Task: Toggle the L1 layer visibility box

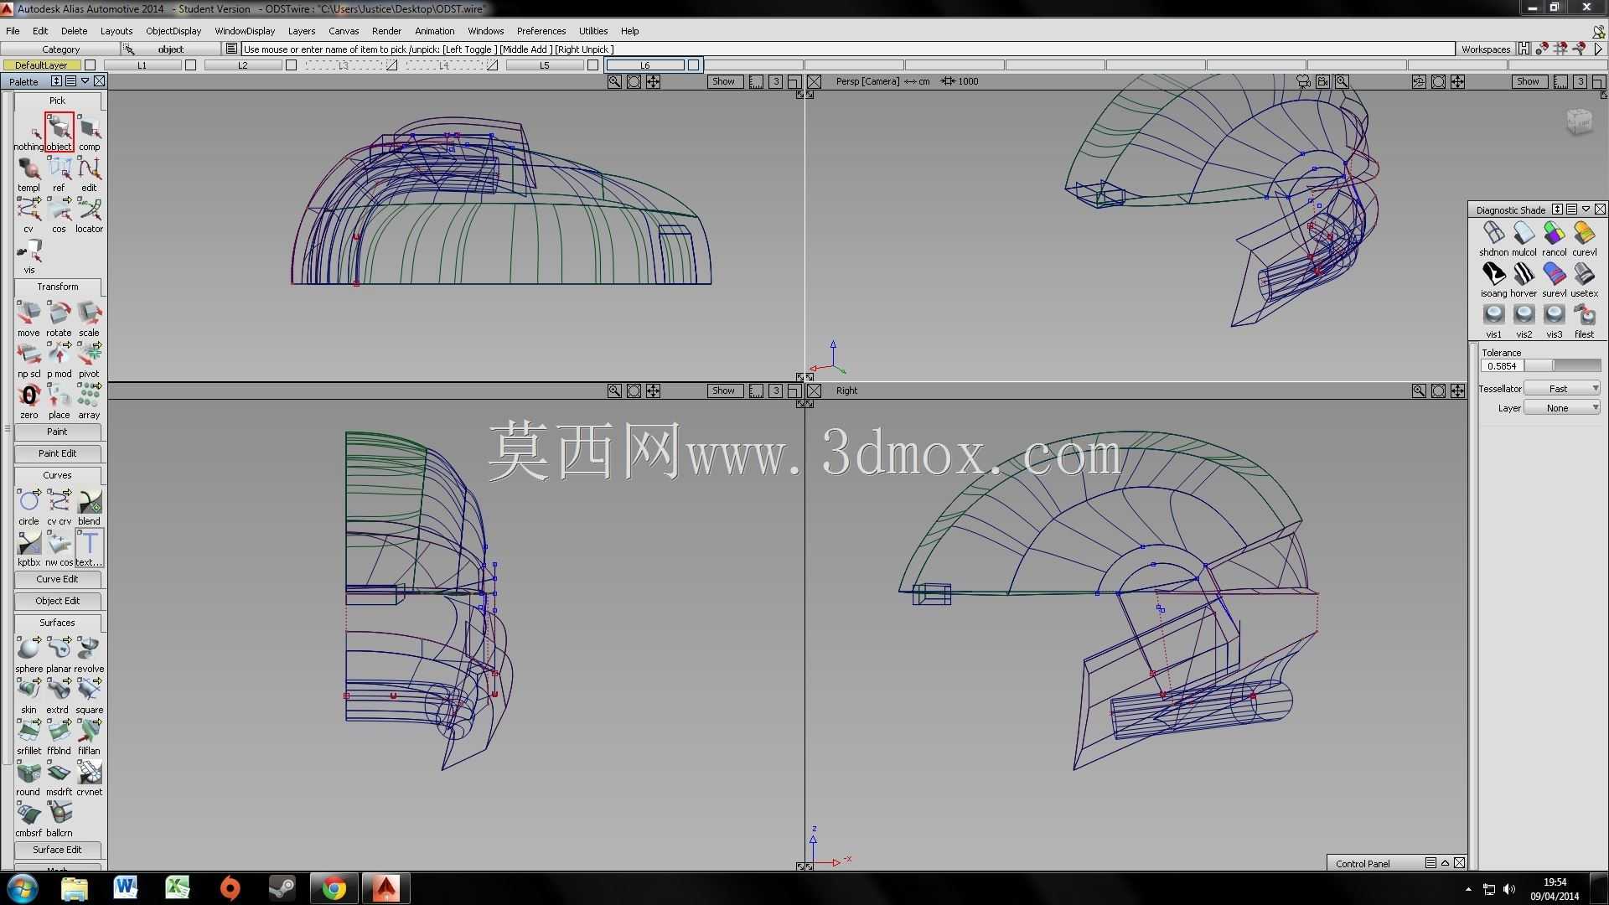Action: click(x=191, y=65)
